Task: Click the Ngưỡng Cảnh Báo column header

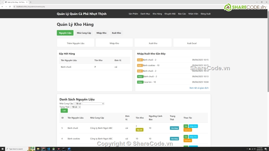Action: click(x=155, y=118)
